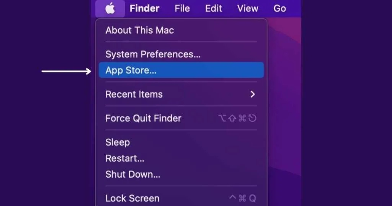The width and height of the screenshot is (392, 206).
Task: Open the File menu
Action: coord(182,8)
